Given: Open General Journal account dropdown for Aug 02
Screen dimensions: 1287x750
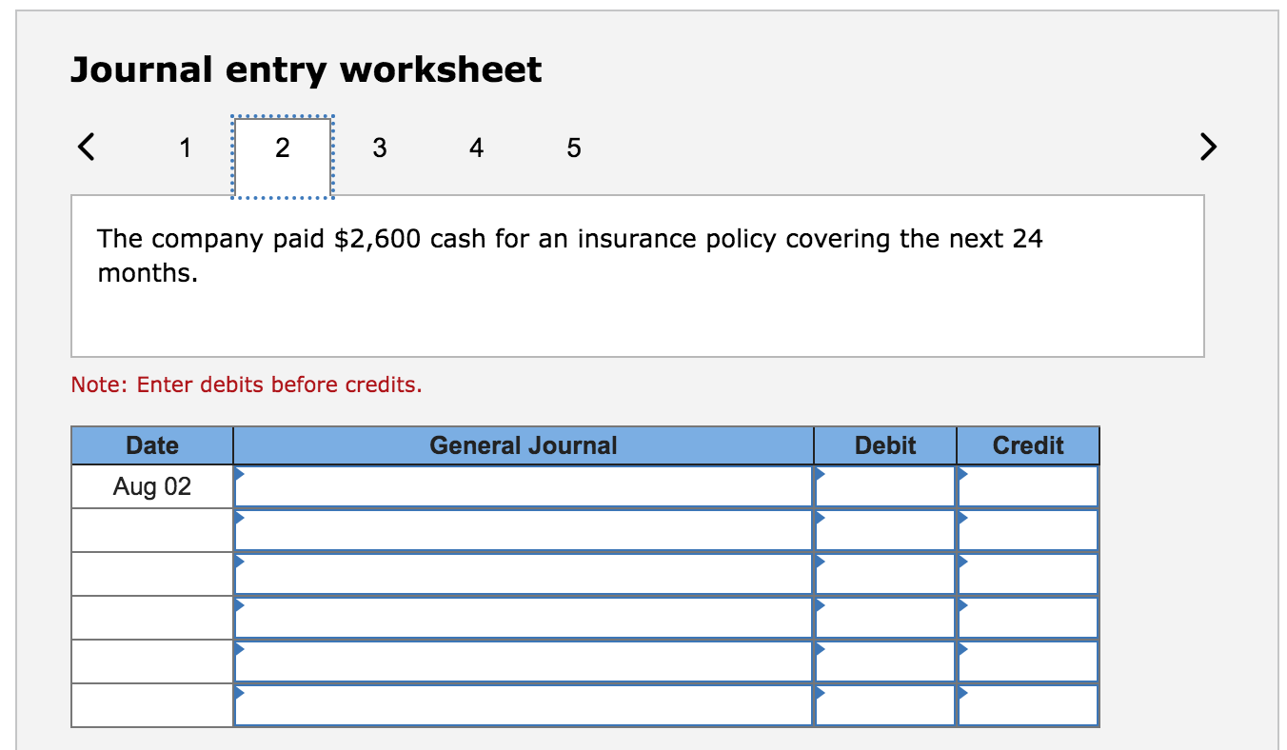Looking at the screenshot, I should pos(524,486).
